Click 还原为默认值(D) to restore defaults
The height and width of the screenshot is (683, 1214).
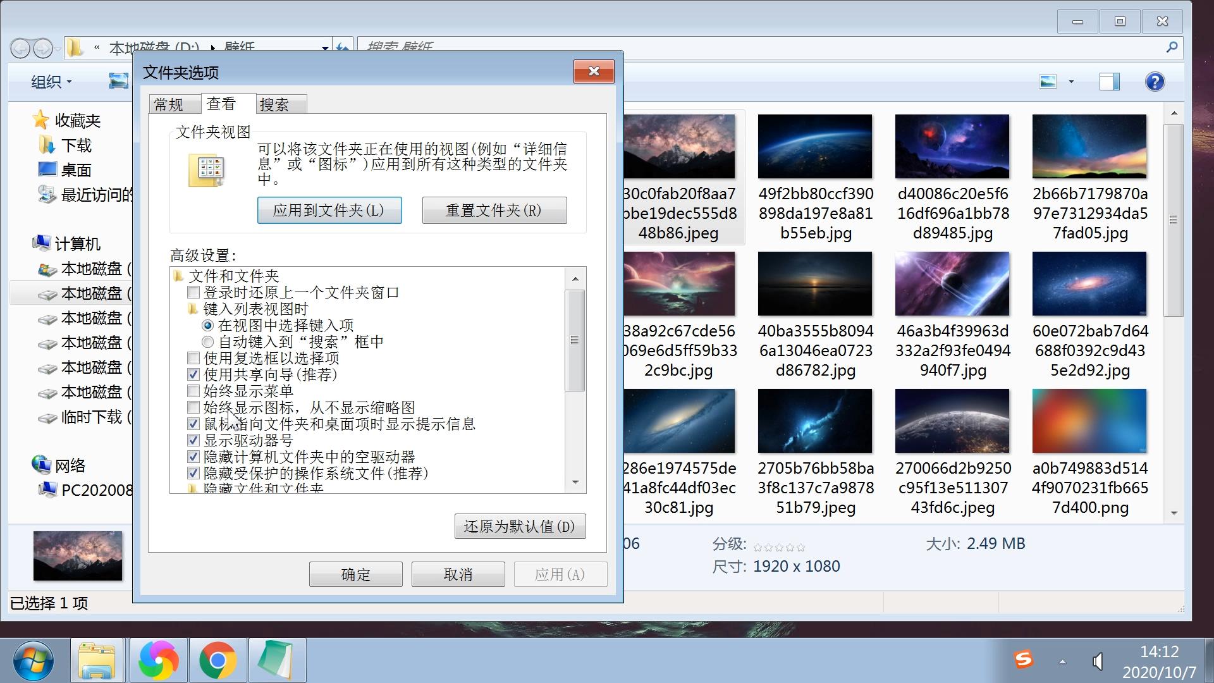[x=520, y=526]
